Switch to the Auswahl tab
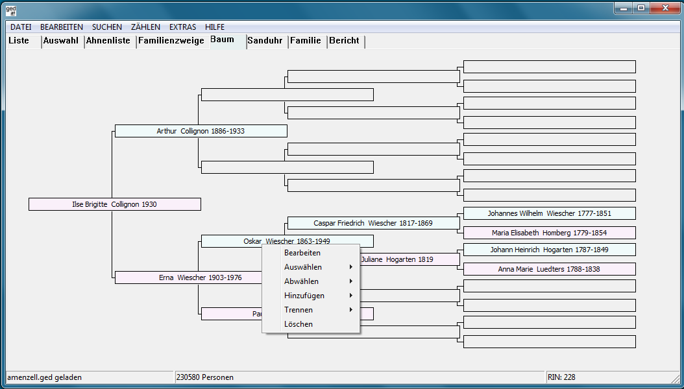 pos(63,41)
